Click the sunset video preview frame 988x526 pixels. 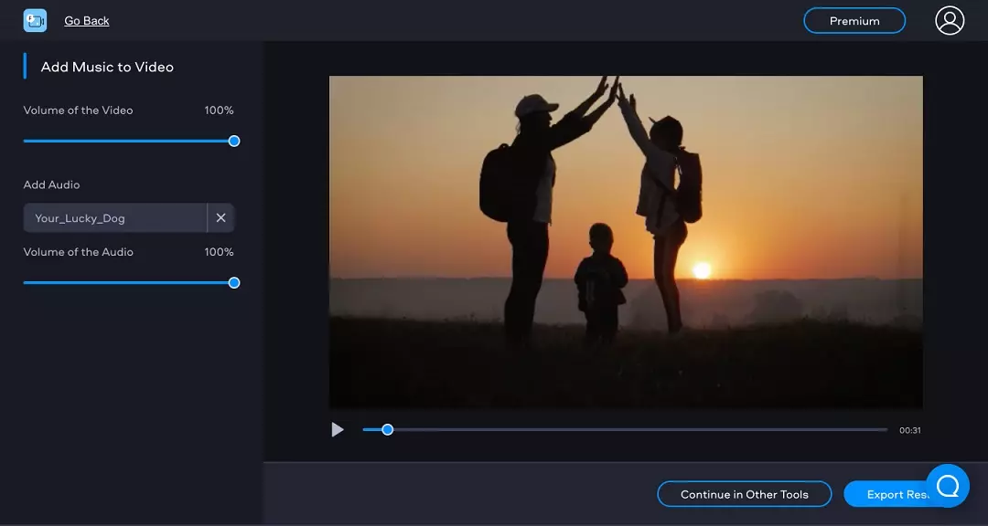pos(626,242)
